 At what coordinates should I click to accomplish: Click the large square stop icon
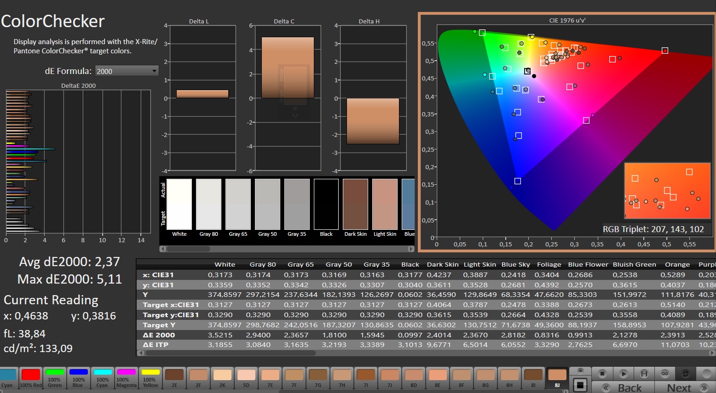580,385
